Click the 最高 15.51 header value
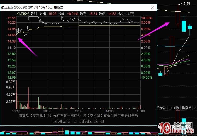This screenshot has width=197, height=136. tap(88, 14)
